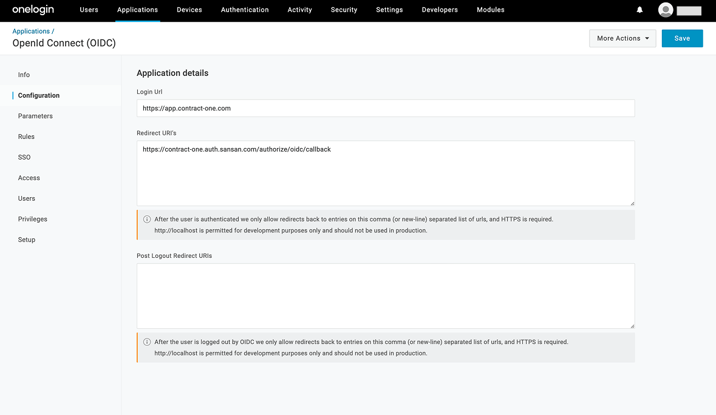This screenshot has width=716, height=415.
Task: Open the Users top menu
Action: [89, 10]
